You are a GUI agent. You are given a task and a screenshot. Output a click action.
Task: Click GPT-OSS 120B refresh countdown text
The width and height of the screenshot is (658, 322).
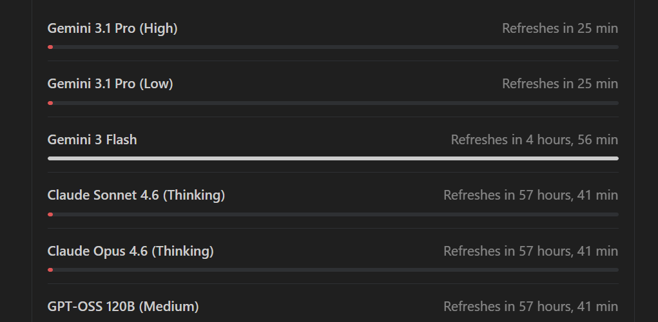530,307
